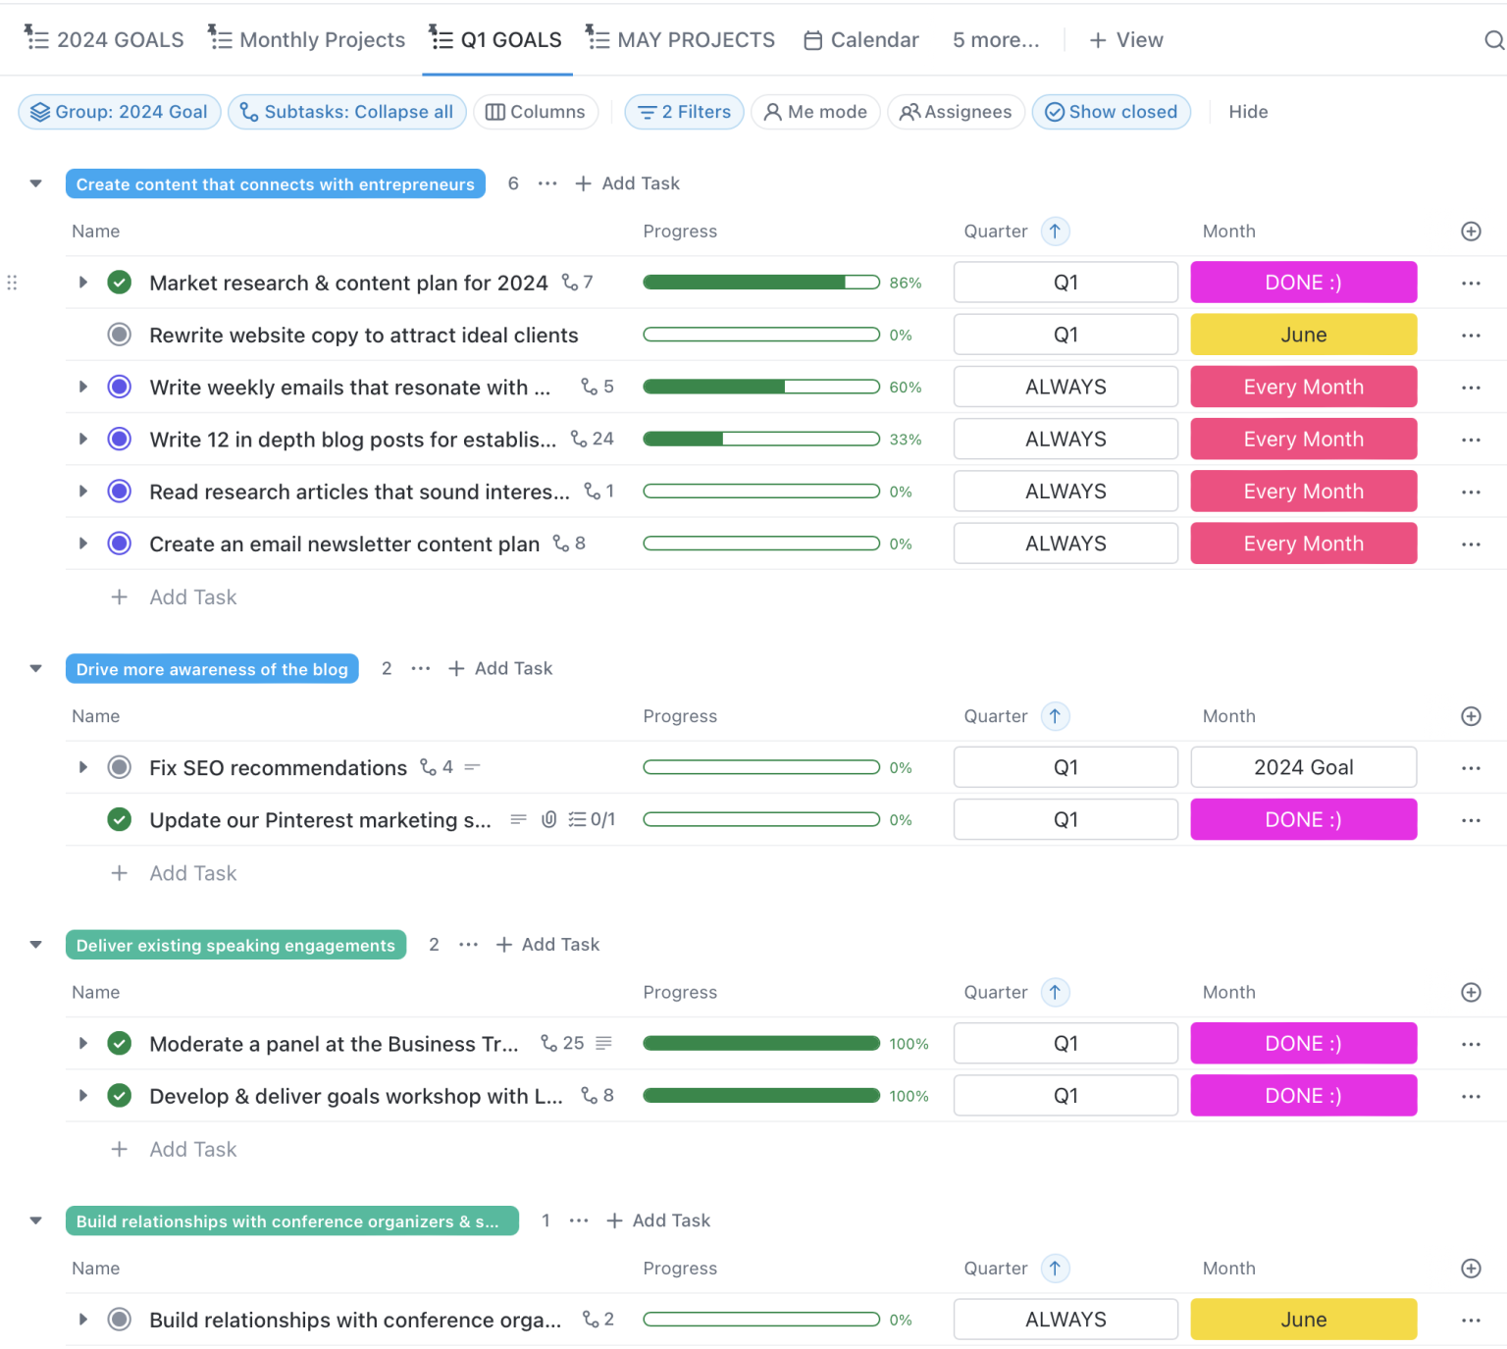The height and width of the screenshot is (1349, 1507).
Task: Click the attachment icon on Update our Pinterest task
Action: [x=549, y=819]
